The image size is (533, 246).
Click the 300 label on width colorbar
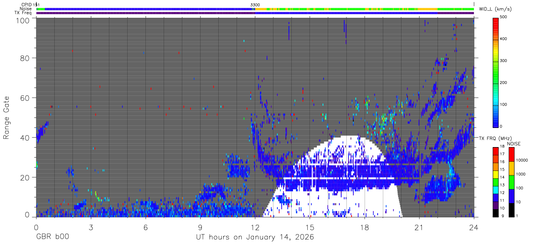click(x=504, y=61)
